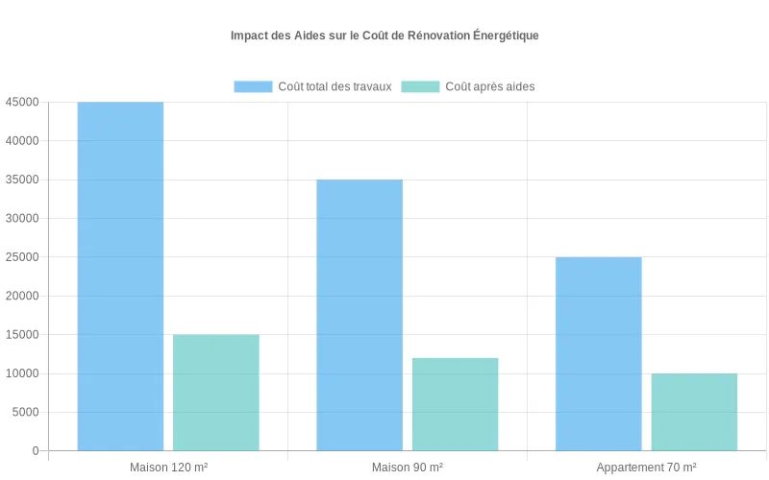Click the teal bar for Maison 120 m²
The width and height of the screenshot is (769, 480).
pos(216,393)
